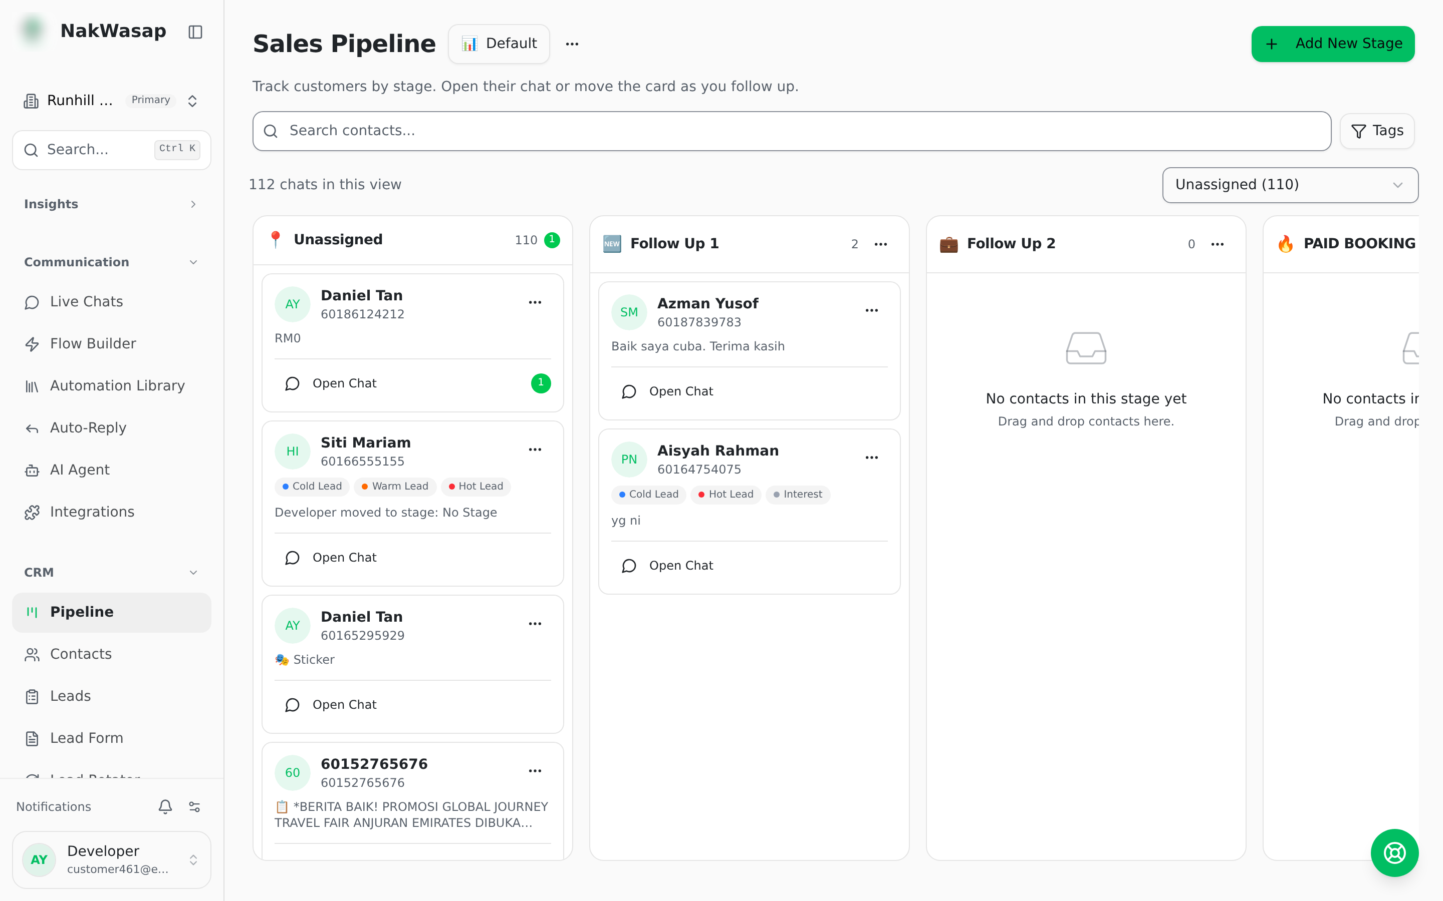This screenshot has height=901, width=1443.
Task: Open Chat for Aisyah Rahman
Action: point(668,566)
